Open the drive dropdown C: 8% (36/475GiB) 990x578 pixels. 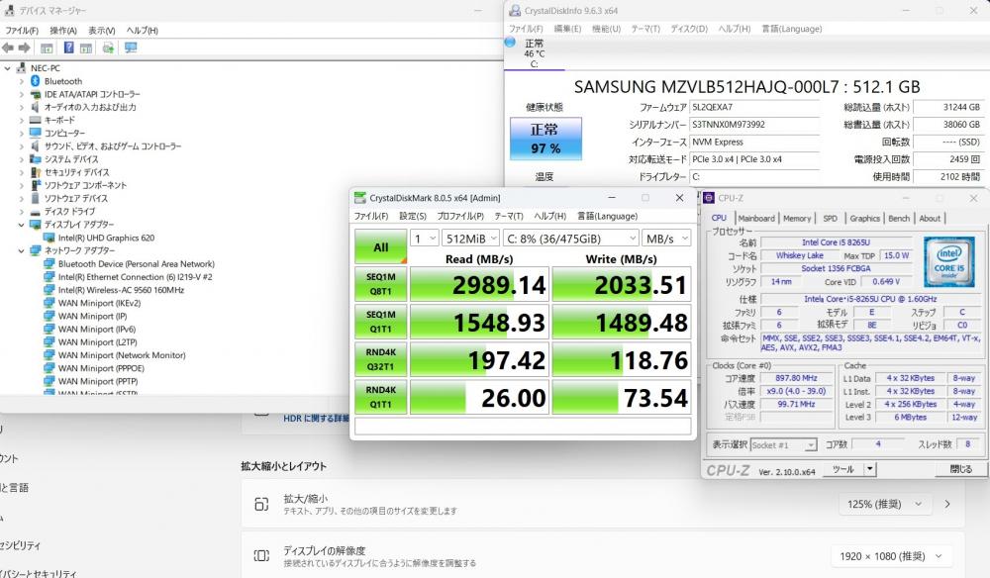pyautogui.click(x=571, y=239)
